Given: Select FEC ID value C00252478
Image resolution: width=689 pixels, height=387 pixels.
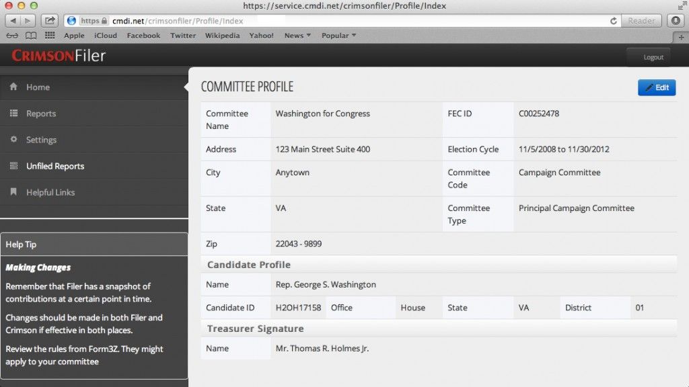Looking at the screenshot, I should (x=539, y=113).
